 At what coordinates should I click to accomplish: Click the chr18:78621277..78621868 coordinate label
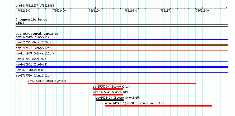click(35, 6)
